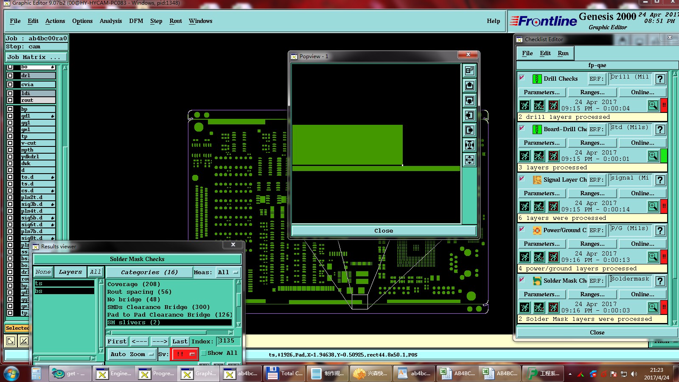
Task: Click the top icon in Popview toolbar
Action: [x=469, y=70]
